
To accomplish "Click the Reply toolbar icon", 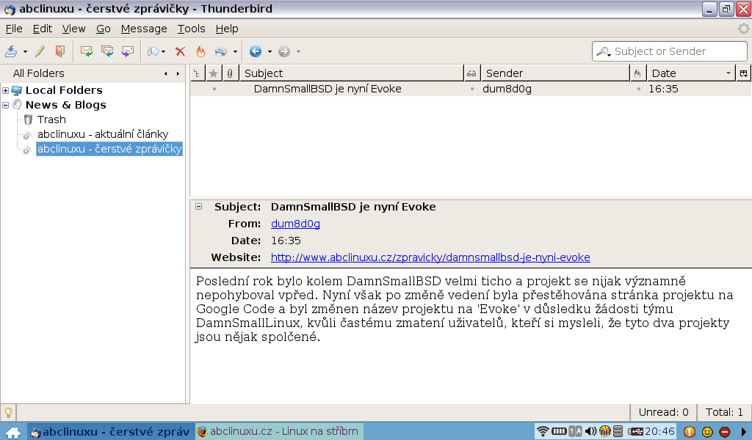I will pos(87,51).
